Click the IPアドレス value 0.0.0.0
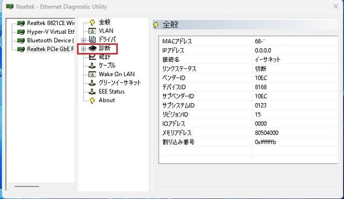344x199 pixels. (x=263, y=50)
